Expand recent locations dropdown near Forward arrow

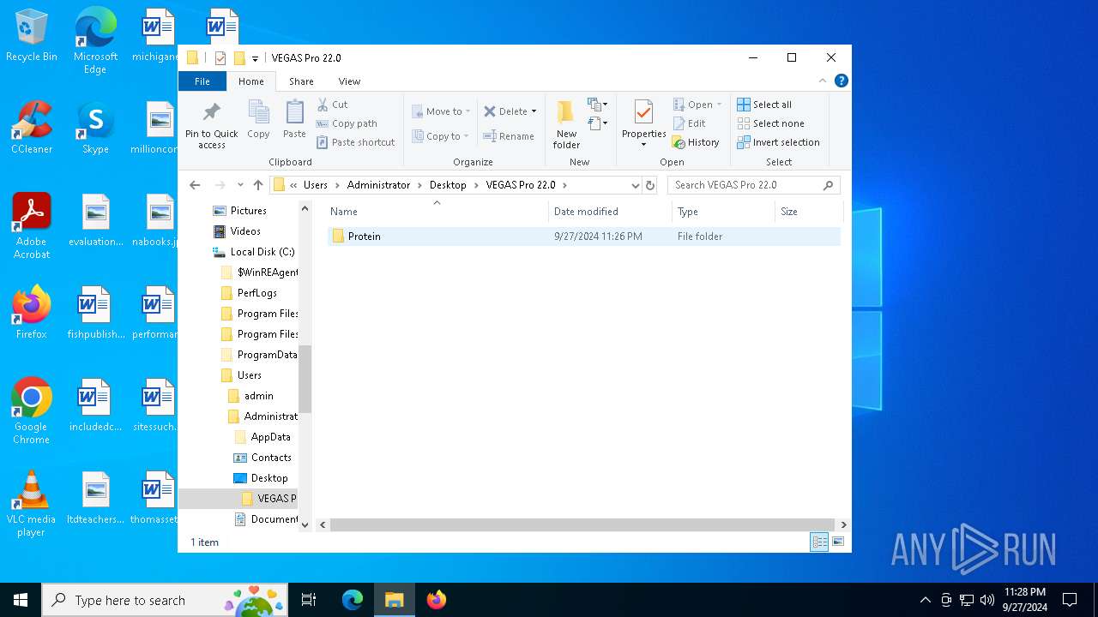[240, 185]
